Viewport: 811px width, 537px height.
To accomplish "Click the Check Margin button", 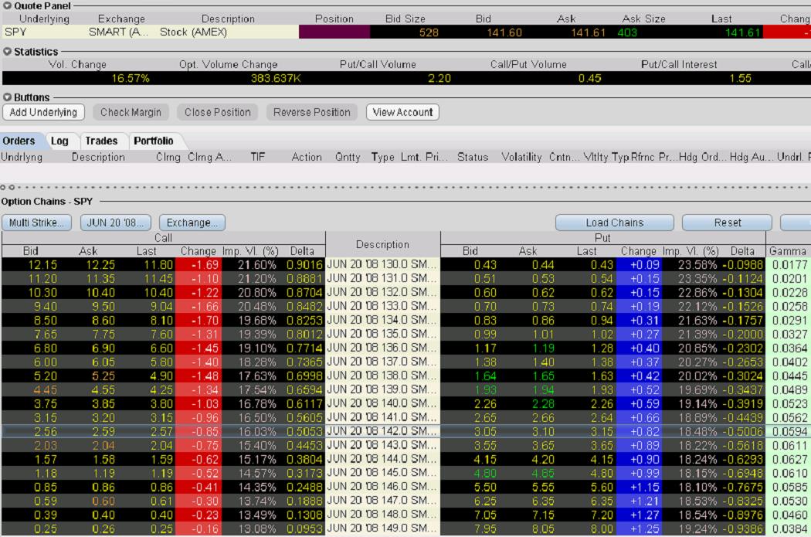I will pos(131,112).
